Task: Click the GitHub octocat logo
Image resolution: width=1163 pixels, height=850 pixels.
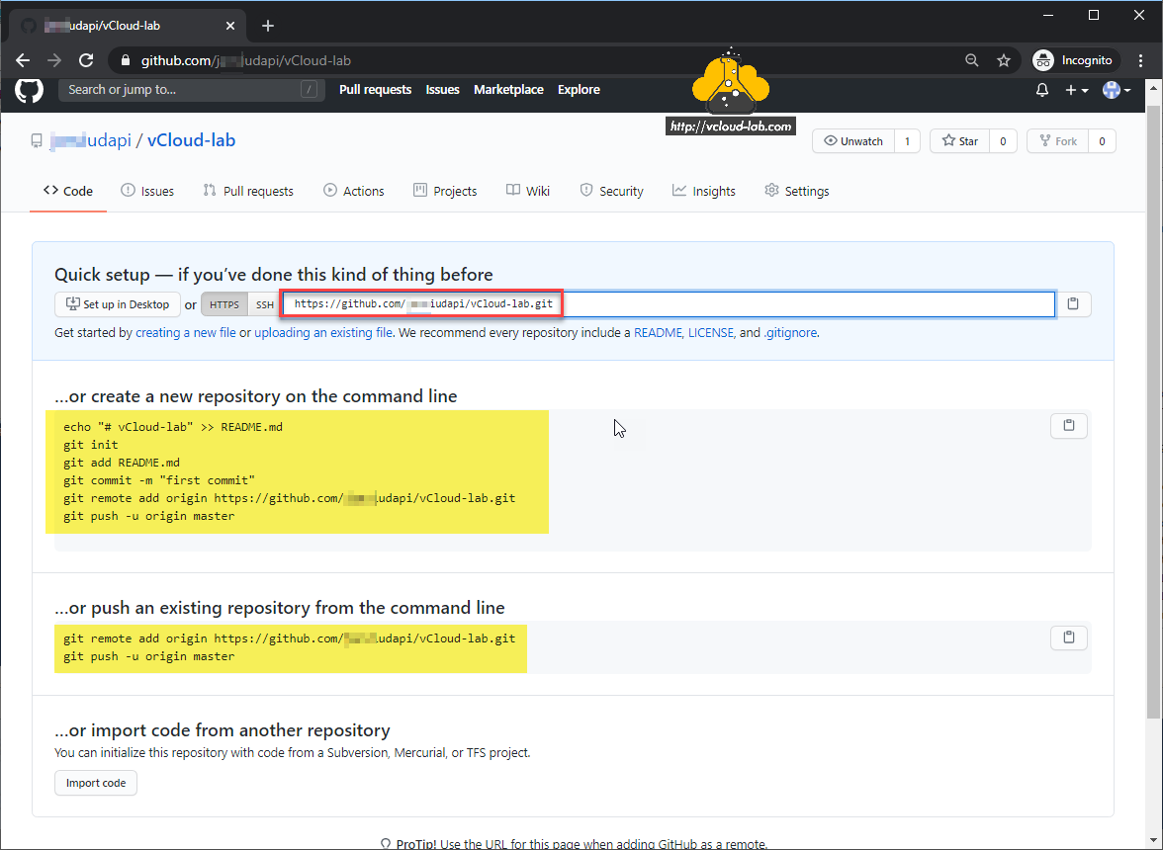Action: pos(29,90)
